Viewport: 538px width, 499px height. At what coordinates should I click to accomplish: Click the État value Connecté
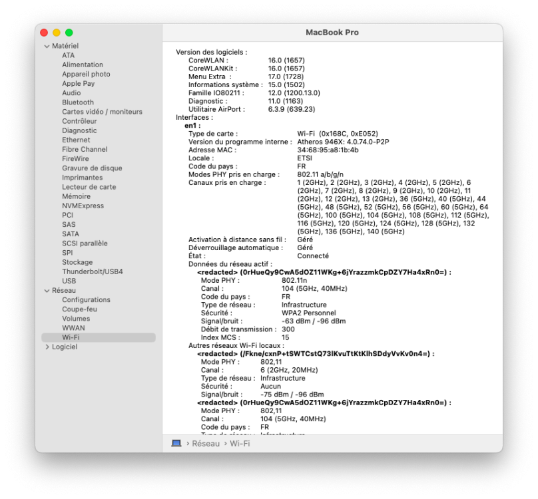(x=313, y=256)
